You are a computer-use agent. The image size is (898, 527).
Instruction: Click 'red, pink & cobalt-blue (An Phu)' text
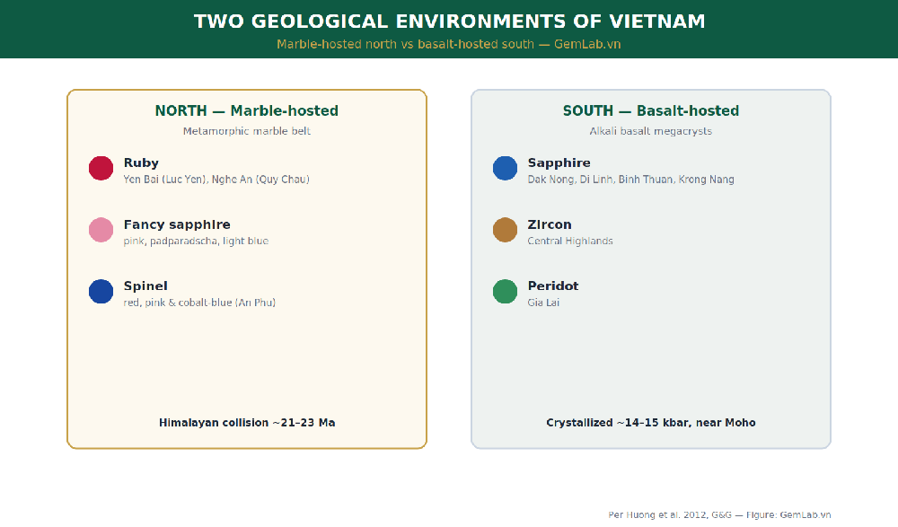(x=200, y=303)
